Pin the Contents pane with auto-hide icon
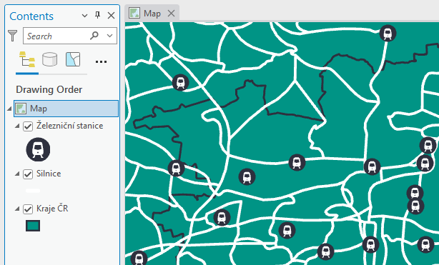The width and height of the screenshot is (439, 265). (x=97, y=15)
